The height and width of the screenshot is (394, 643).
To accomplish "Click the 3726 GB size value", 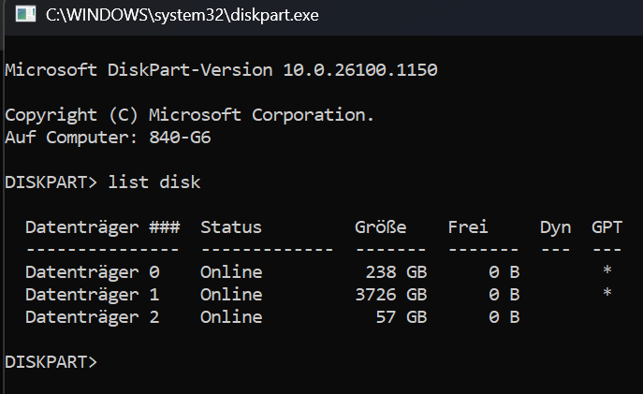I will tap(391, 295).
